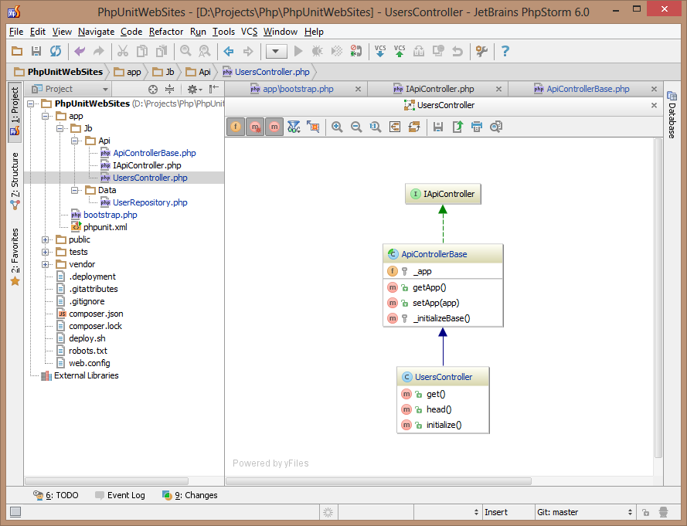Viewport: 687px width, 526px height.
Task: Open the Event Log tool window
Action: (120, 495)
